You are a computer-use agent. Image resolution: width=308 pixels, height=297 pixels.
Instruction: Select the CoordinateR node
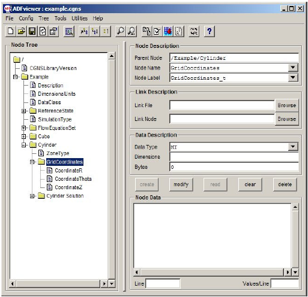pos(68,171)
